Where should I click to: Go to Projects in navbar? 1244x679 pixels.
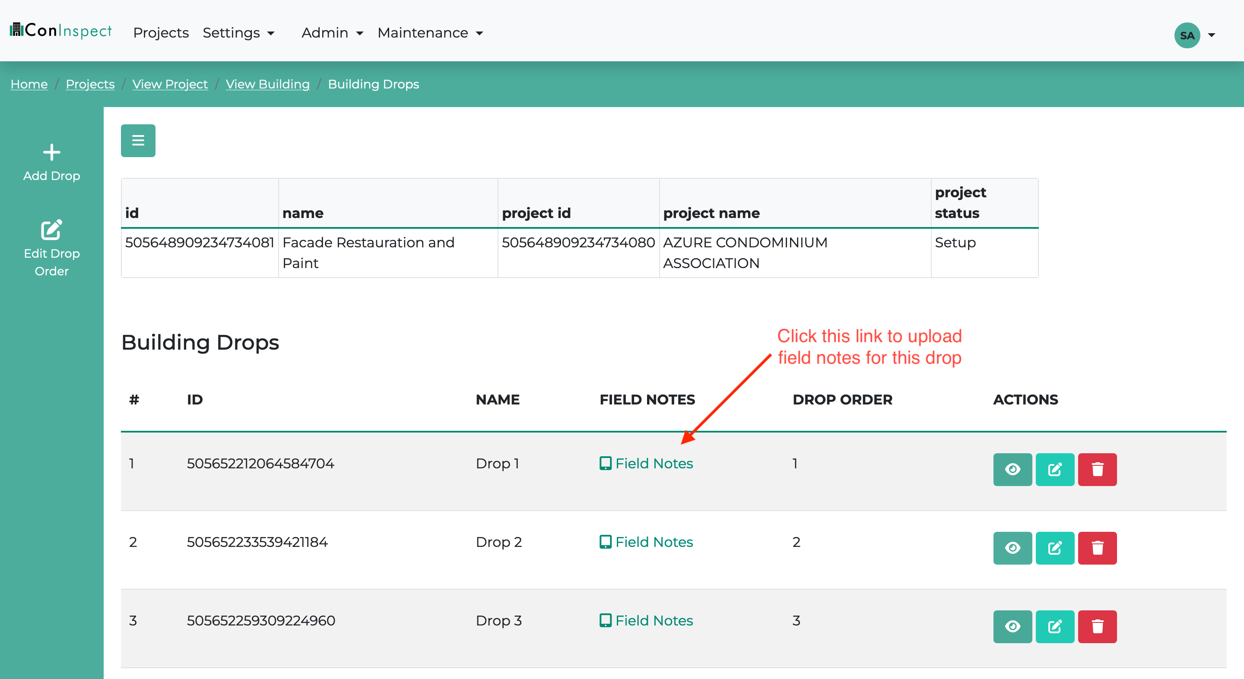(161, 33)
